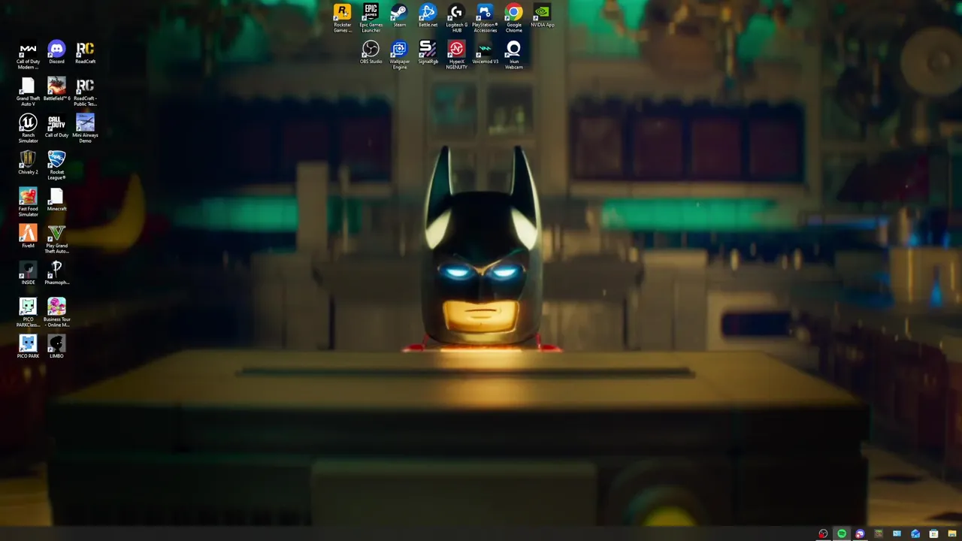
Task: Select the PlayStation Accessories icon
Action: [485, 18]
